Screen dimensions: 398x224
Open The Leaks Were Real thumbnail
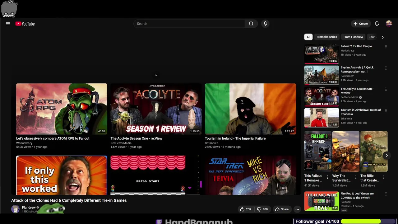click(x=322, y=201)
